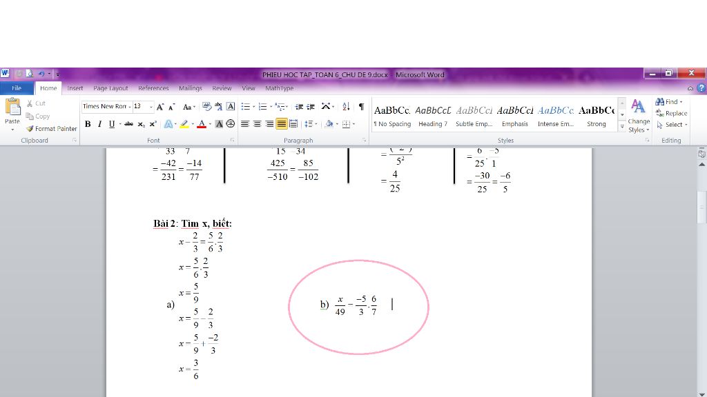This screenshot has height=397, width=707.
Task: Open the Numbering list dropdown
Action: 271,107
